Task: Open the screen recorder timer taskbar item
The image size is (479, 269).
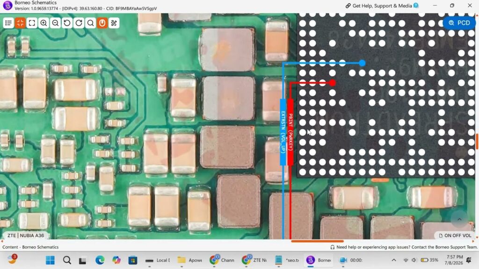Action: [351, 260]
